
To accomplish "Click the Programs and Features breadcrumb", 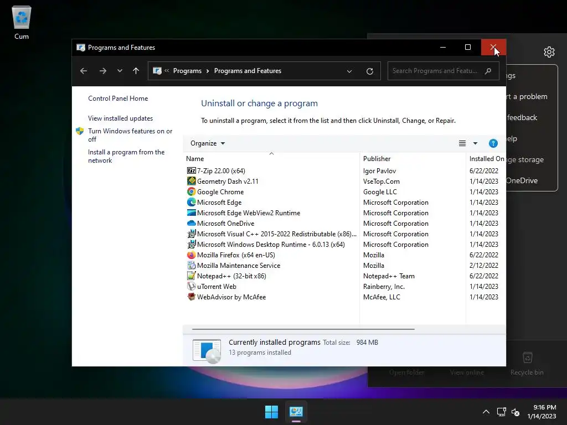I will point(248,71).
